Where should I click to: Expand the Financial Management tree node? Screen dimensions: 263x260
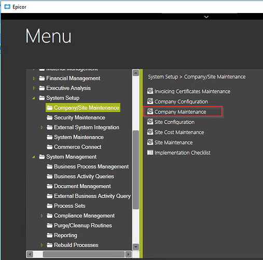click(x=34, y=79)
